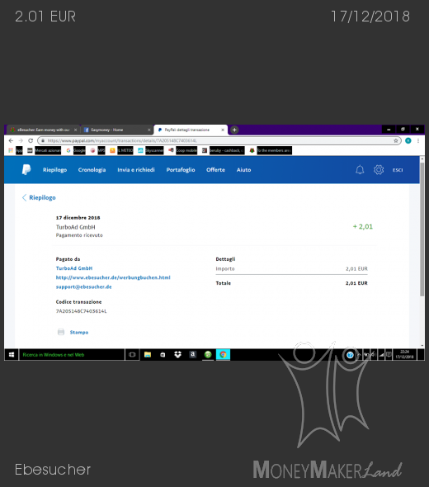Image resolution: width=429 pixels, height=487 pixels.
Task: Reload the page with refresh icon
Action: tap(31, 140)
